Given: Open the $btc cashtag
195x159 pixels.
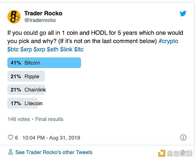Looking at the screenshot, I should (13, 49).
